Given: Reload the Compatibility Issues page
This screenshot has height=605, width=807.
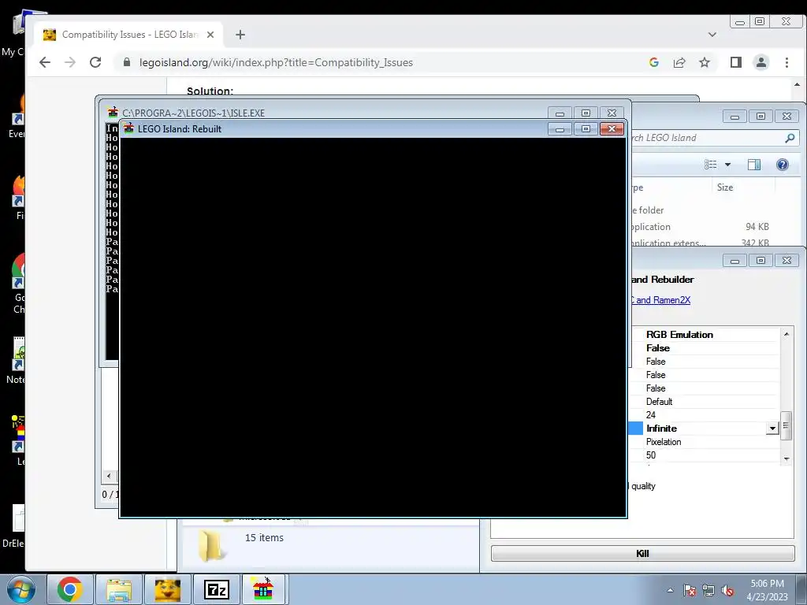Looking at the screenshot, I should (95, 63).
